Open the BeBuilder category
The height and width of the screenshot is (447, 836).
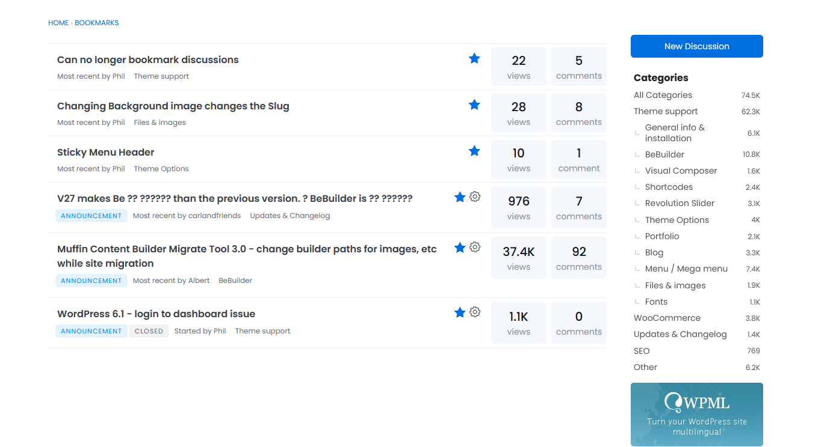click(x=664, y=154)
